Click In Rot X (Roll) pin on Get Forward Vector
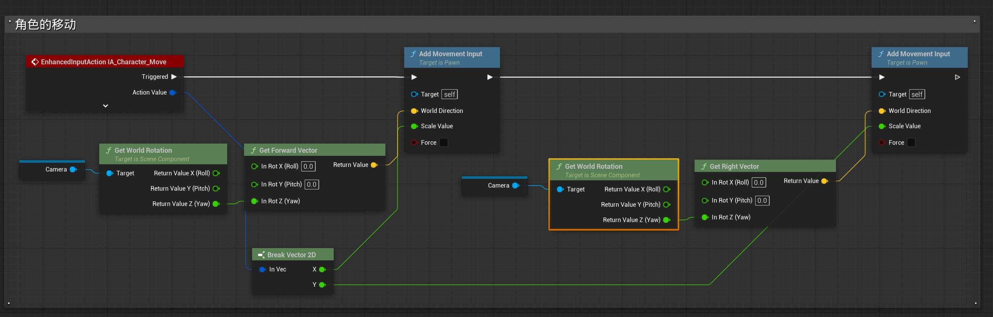This screenshot has height=317, width=993. pyautogui.click(x=254, y=167)
